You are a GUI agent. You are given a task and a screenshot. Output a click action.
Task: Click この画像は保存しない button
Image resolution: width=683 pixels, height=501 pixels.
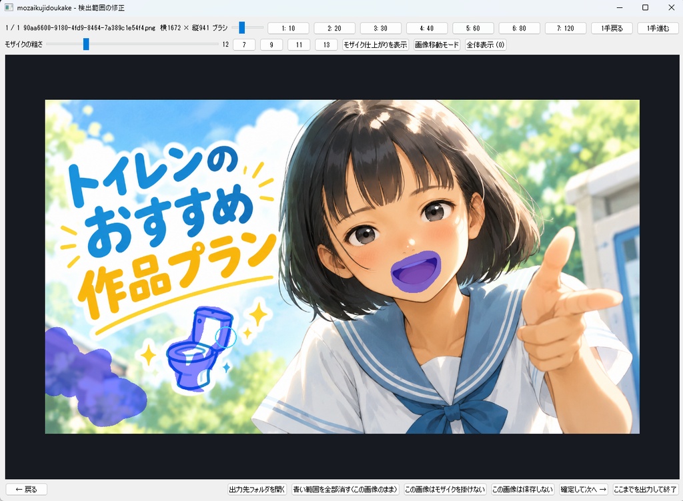click(x=523, y=489)
